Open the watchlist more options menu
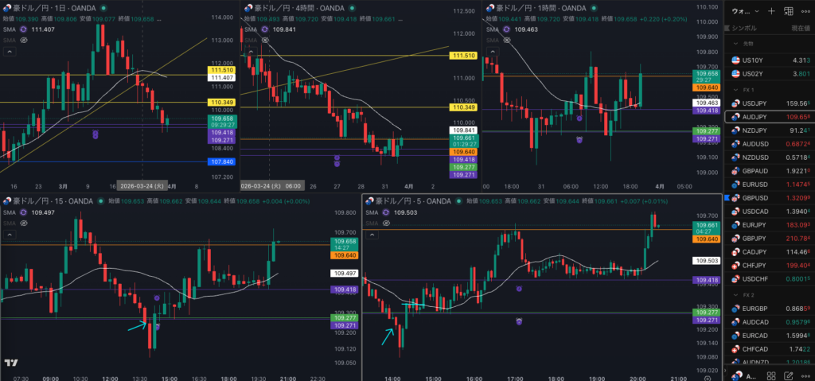Viewport: 815px width, 381px height. click(x=805, y=11)
